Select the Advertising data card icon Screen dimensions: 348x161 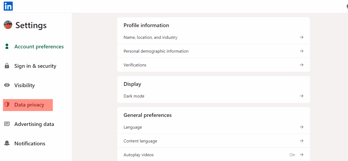click(x=7, y=124)
